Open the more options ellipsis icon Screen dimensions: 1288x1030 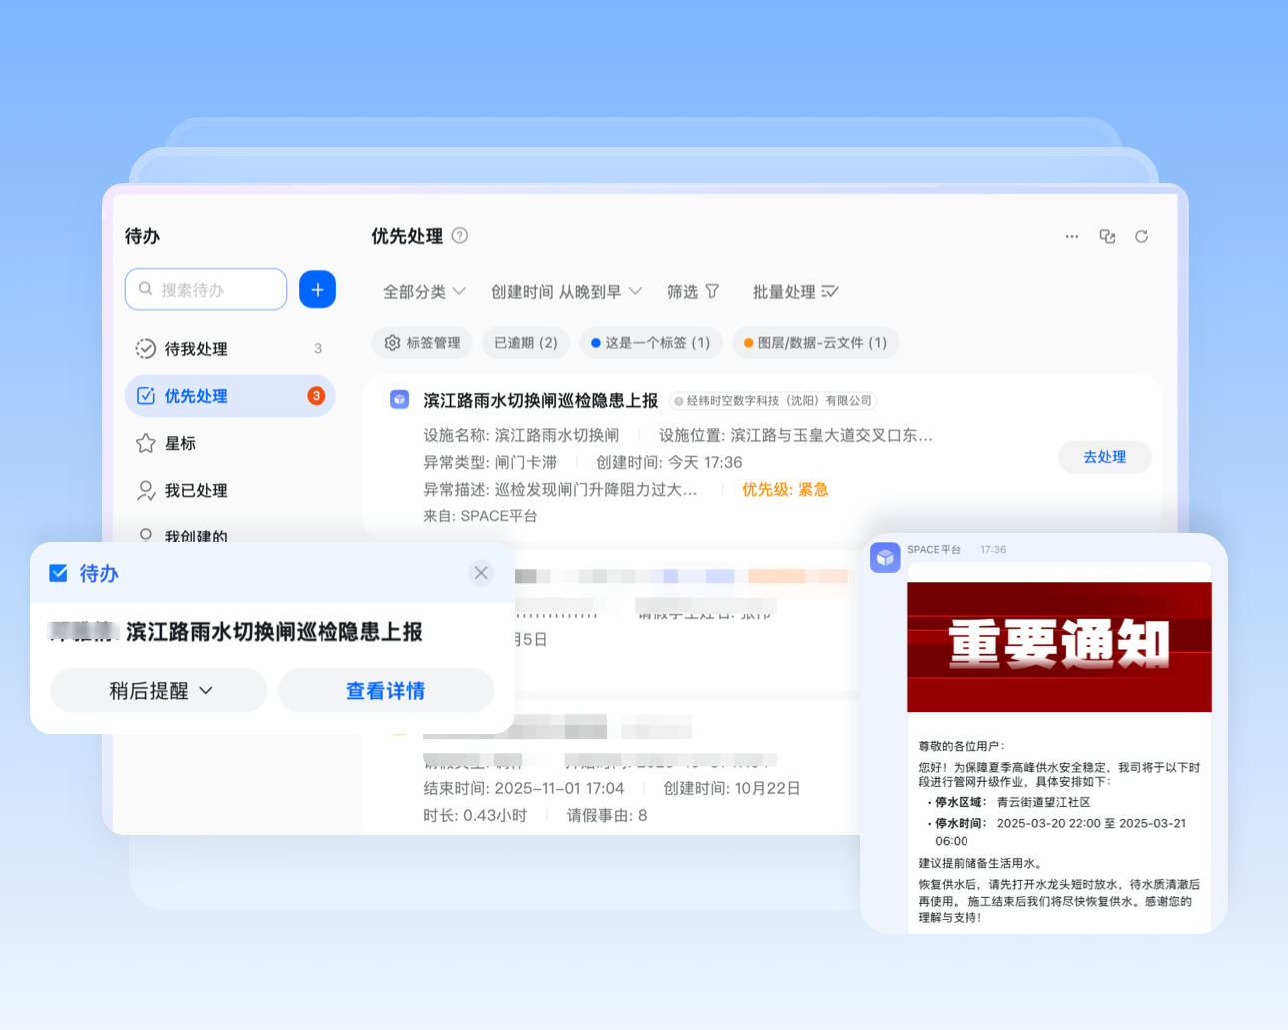click(1071, 236)
